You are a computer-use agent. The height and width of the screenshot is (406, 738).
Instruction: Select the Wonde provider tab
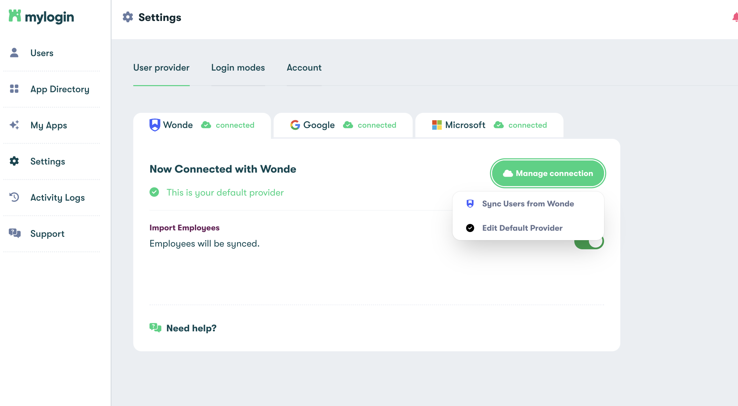(202, 125)
